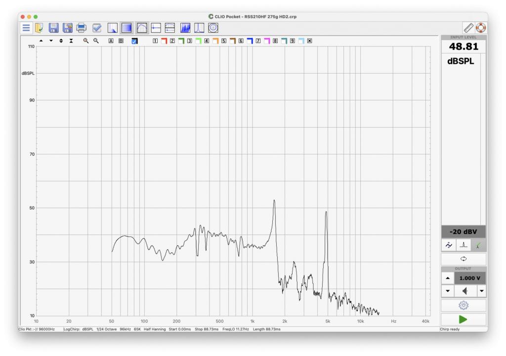This screenshot has height=356, width=506.
Task: Select the FFT spectrum analyzer icon
Action: click(112, 28)
